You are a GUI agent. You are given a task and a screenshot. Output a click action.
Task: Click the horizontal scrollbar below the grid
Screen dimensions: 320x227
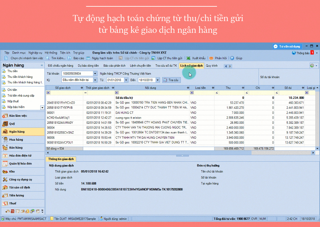pyautogui.click(x=144, y=152)
